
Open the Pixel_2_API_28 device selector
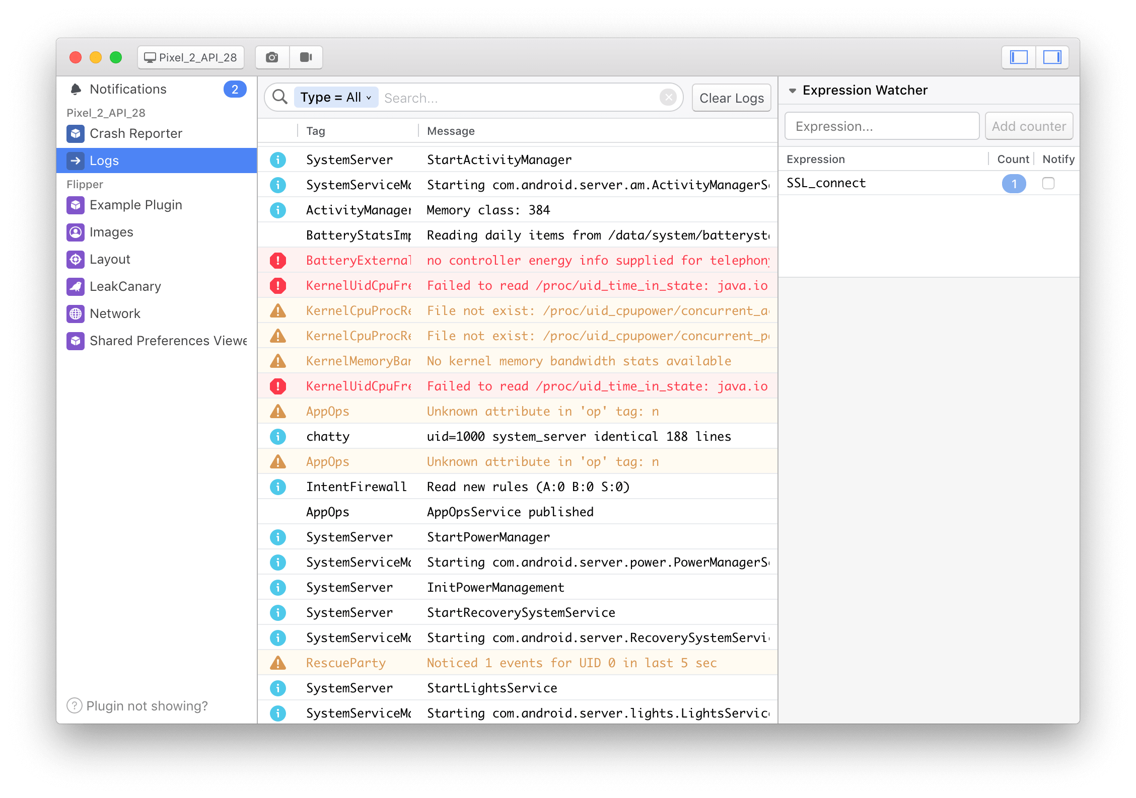point(190,57)
